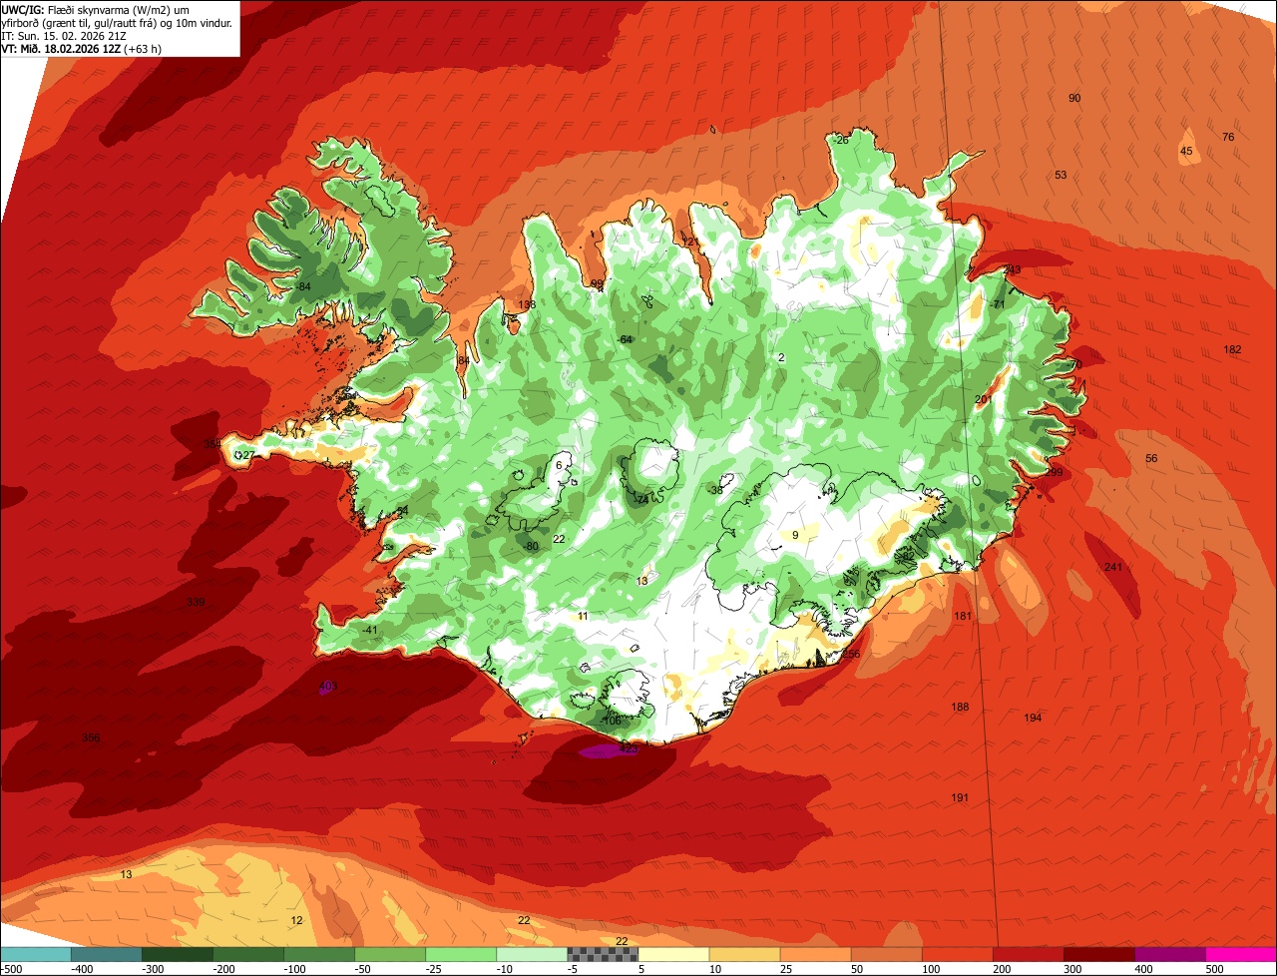The height and width of the screenshot is (976, 1277).
Task: Pick the pale yellow legend swatch above 5
Action: pos(673,954)
